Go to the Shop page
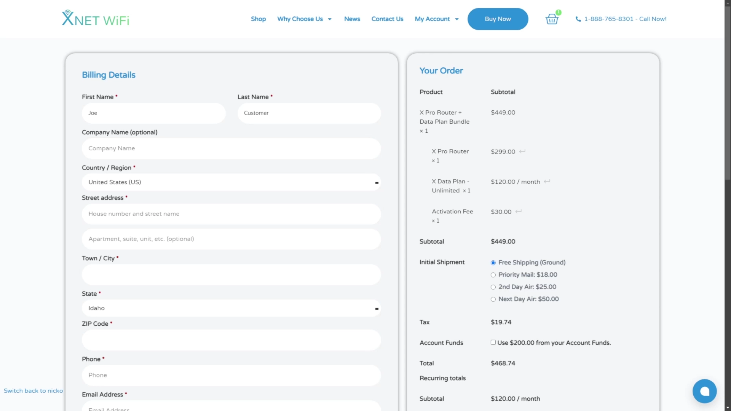This screenshot has height=411, width=731. [258, 19]
